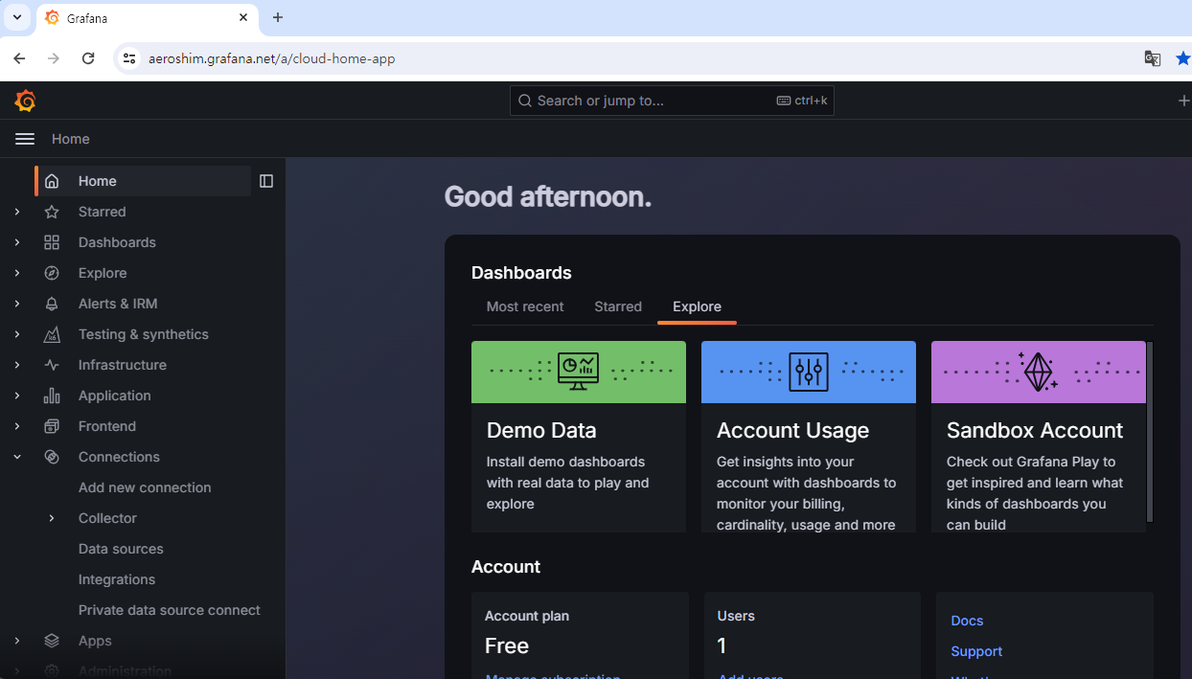
Task: Click the Dashboards grid icon
Action: pyautogui.click(x=52, y=242)
